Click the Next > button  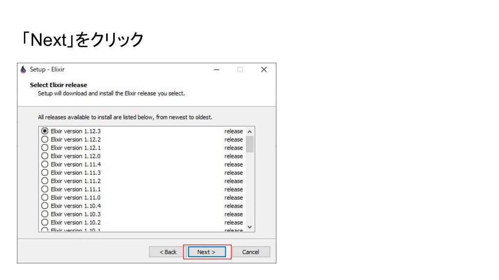207,252
